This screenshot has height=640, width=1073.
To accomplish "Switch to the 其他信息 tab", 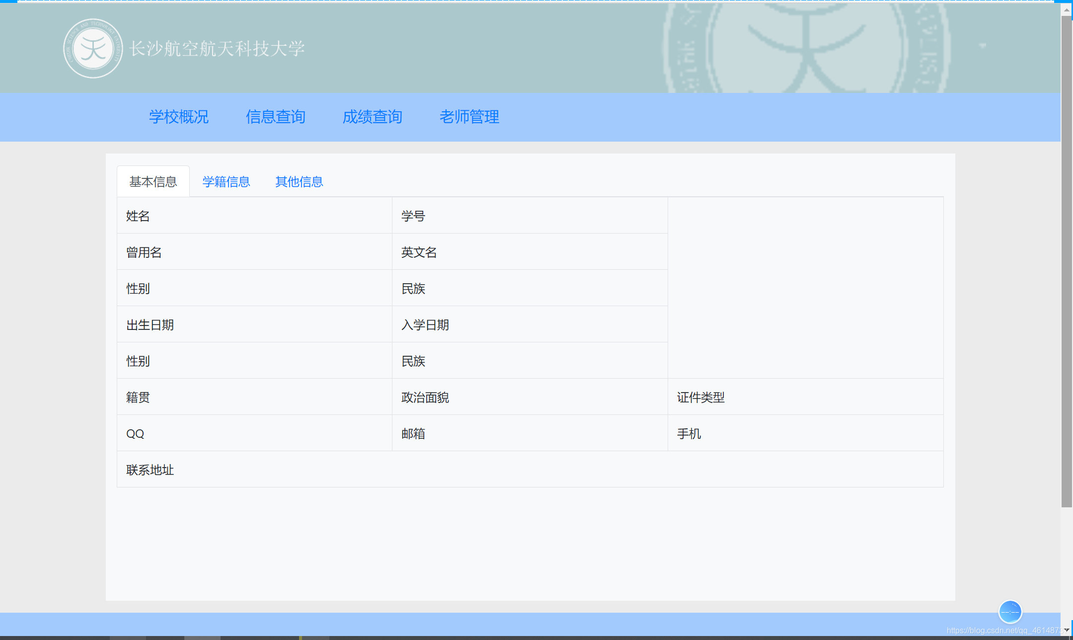I will point(299,182).
